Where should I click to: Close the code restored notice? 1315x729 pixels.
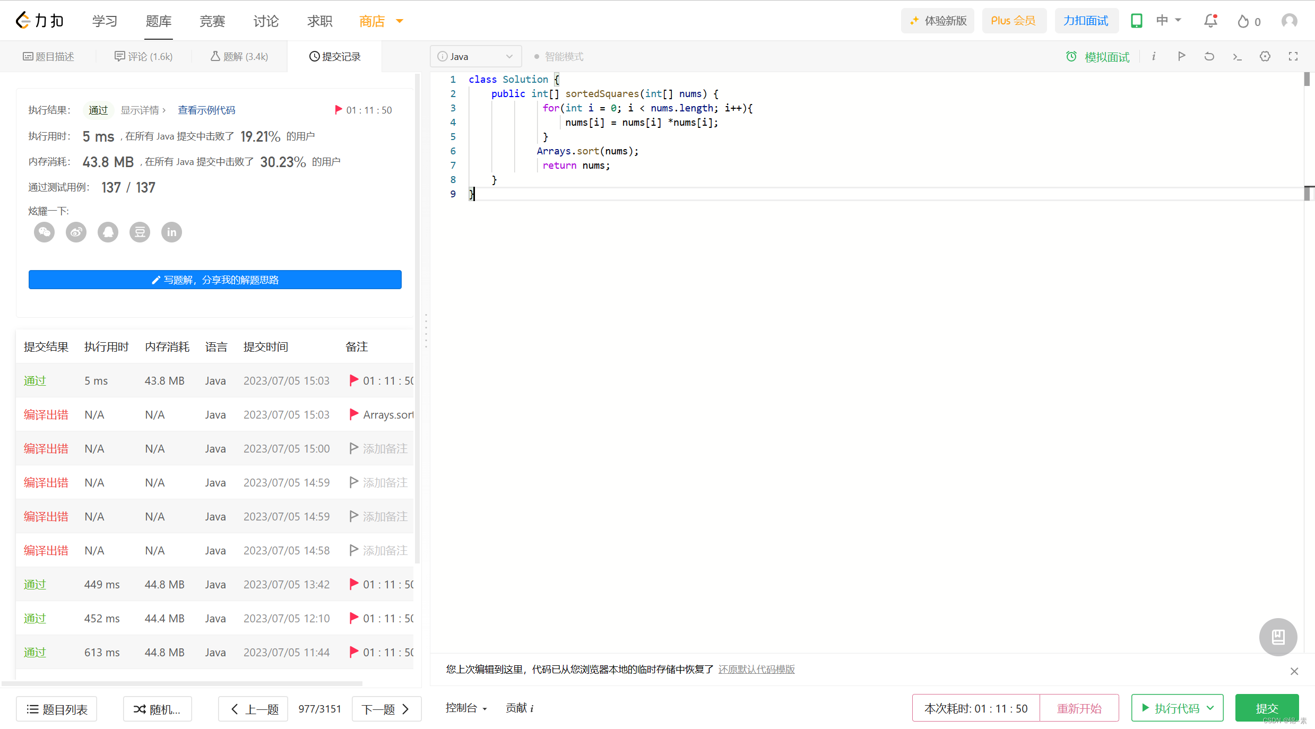point(1294,671)
